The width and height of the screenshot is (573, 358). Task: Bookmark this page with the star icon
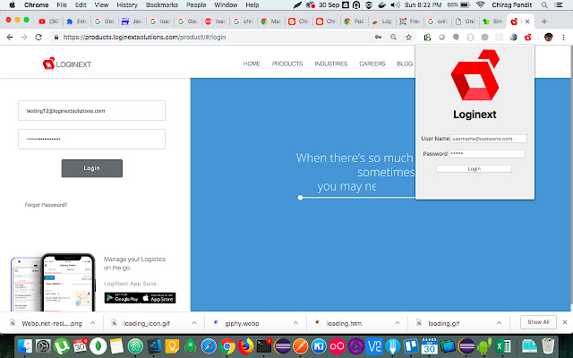(x=408, y=38)
